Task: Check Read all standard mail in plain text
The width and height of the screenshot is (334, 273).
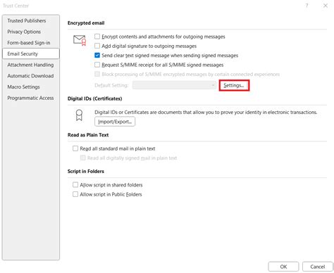Action: point(75,148)
